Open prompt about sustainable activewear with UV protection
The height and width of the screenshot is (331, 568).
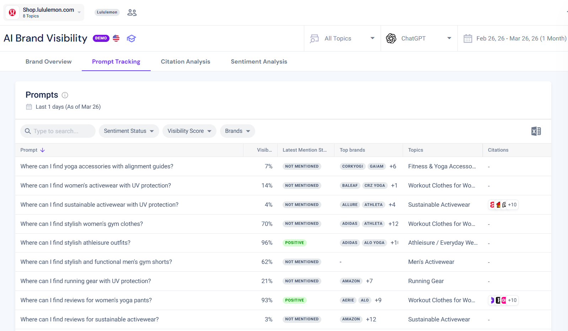pos(100,205)
